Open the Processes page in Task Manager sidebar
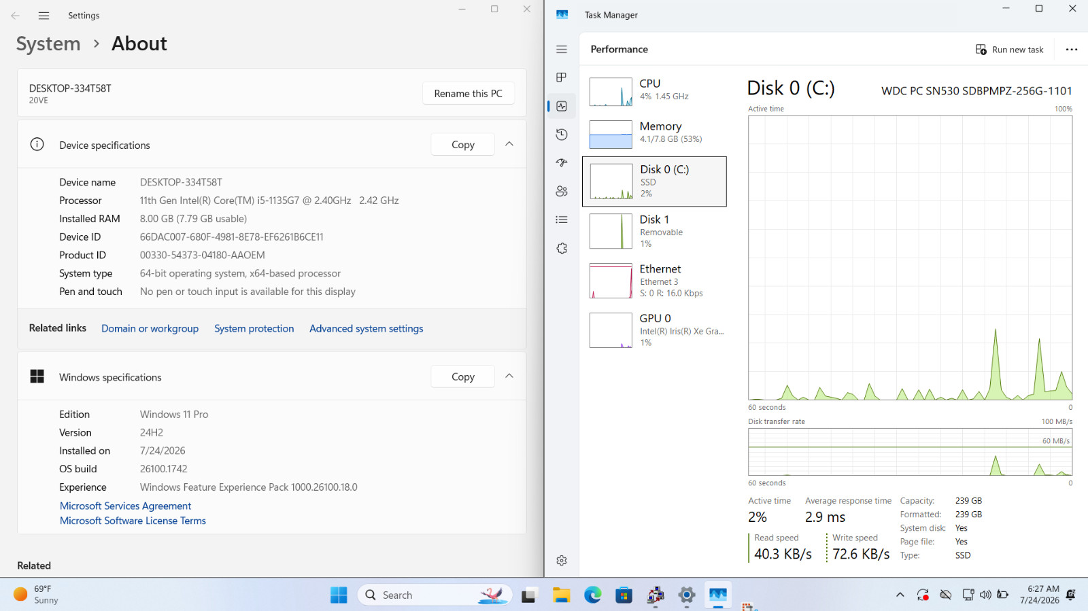 [562, 77]
